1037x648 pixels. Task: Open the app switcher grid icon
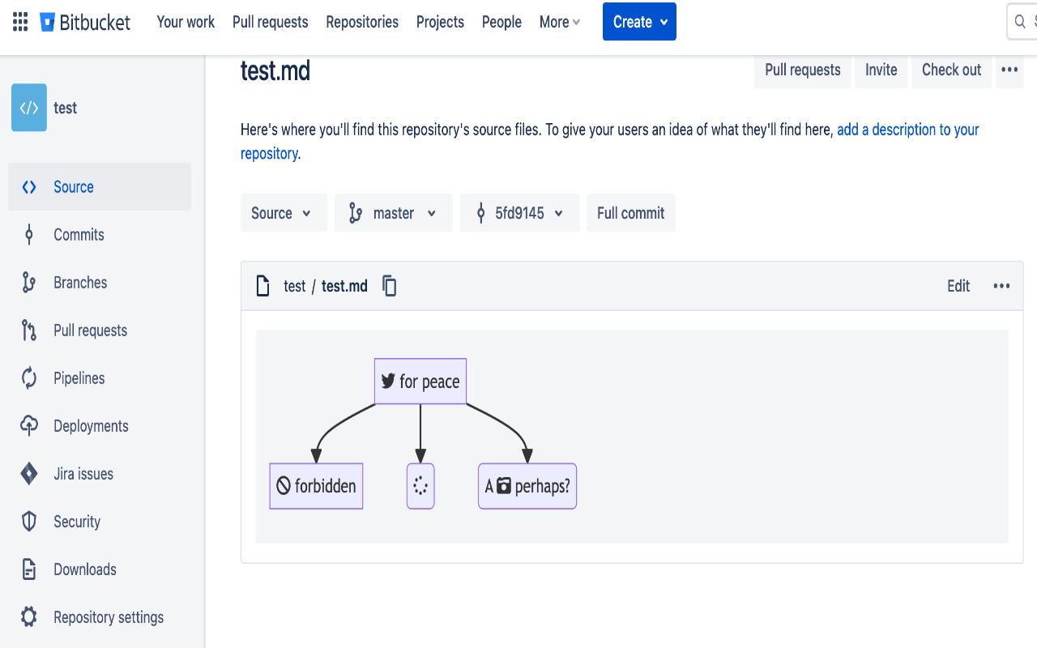click(x=20, y=22)
